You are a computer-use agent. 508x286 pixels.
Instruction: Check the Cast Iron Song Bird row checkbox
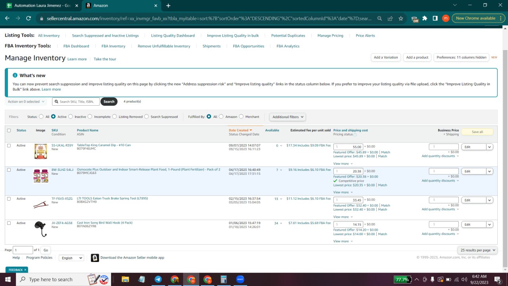(x=9, y=223)
